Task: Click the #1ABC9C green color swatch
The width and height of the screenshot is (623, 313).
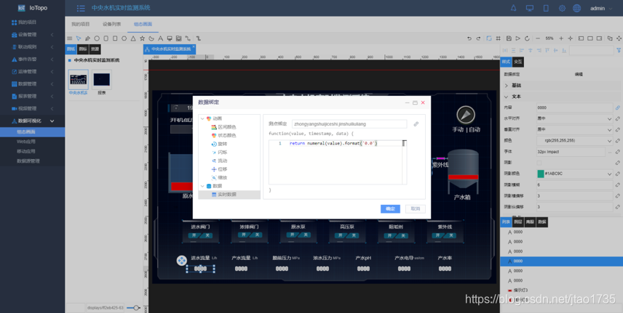Action: (x=540, y=174)
